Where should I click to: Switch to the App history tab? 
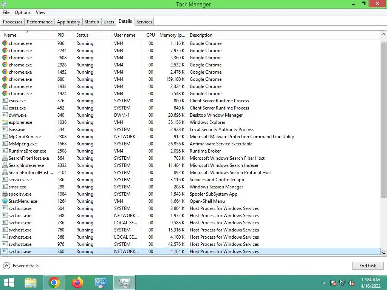[x=69, y=22]
